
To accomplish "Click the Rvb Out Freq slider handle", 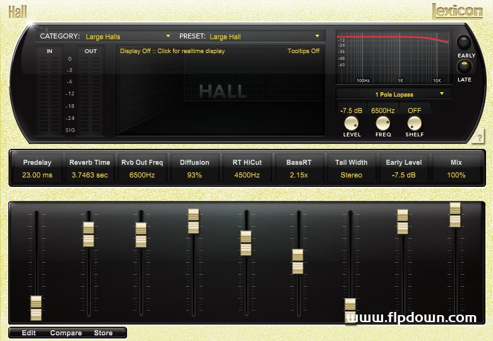I will (141, 235).
